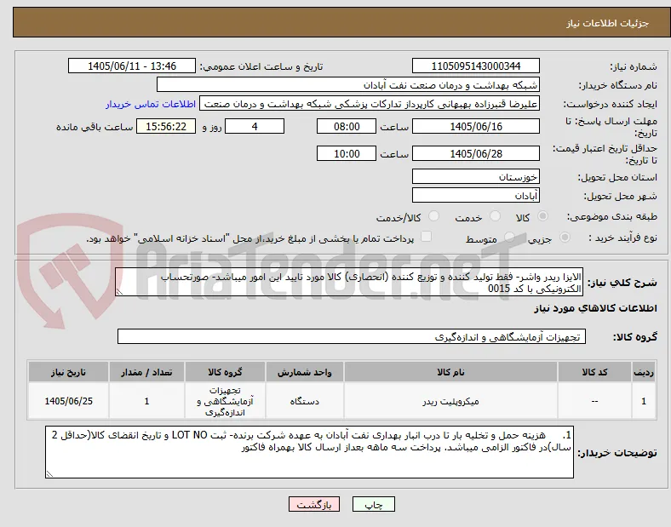
Task: Click the page title جزئیات اطلاعات نیاز
Action: pyautogui.click(x=607, y=23)
